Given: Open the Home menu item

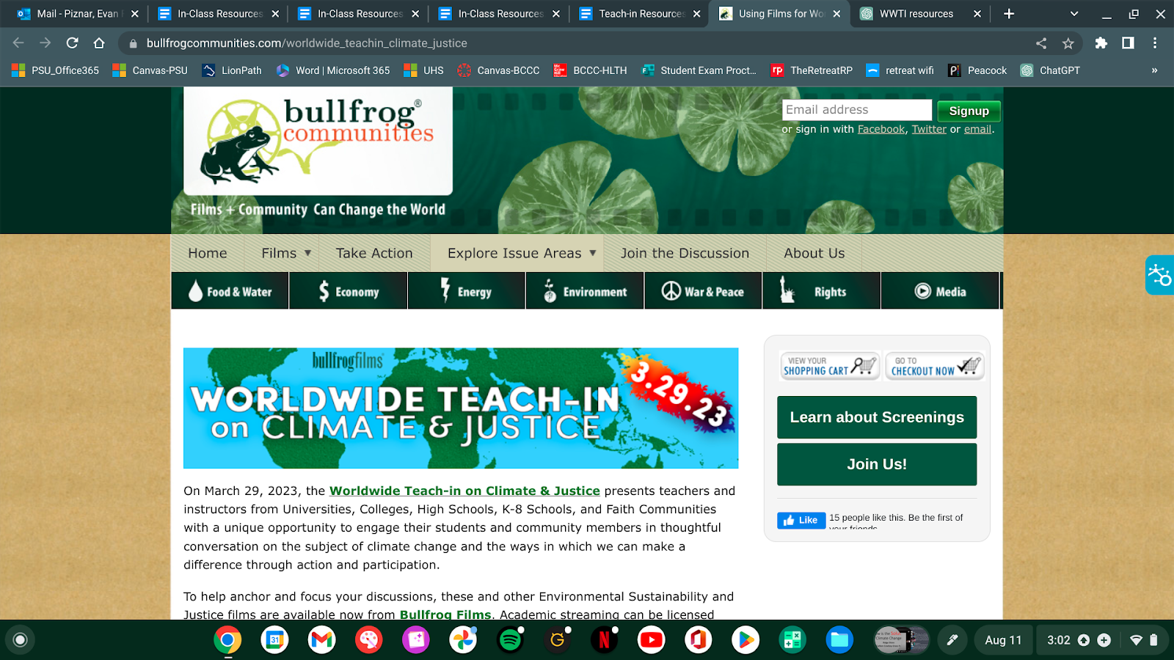Looking at the screenshot, I should pos(208,253).
